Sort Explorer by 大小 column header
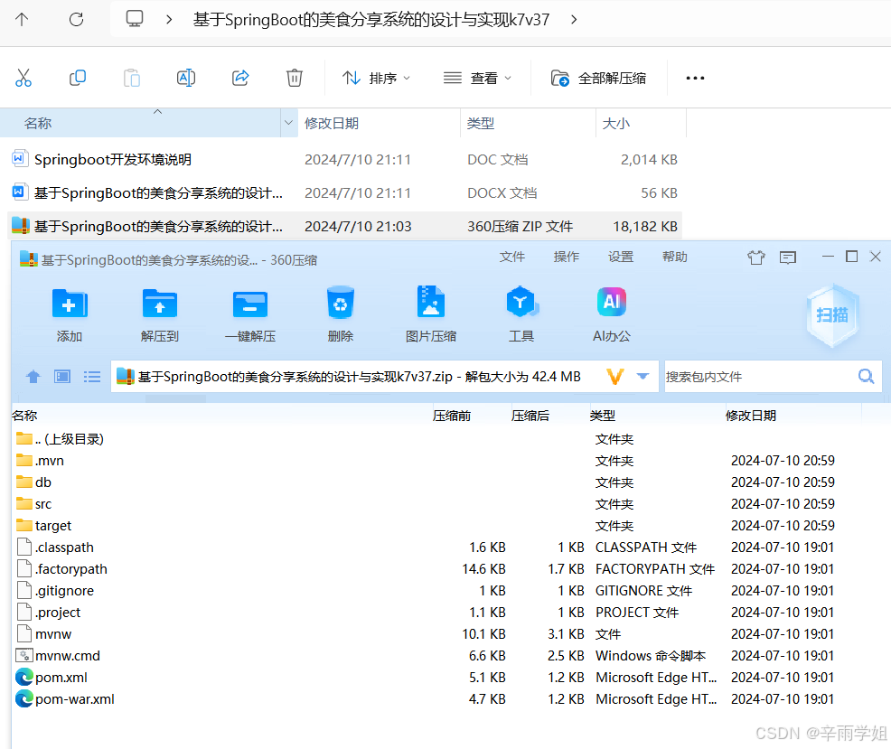 641,123
